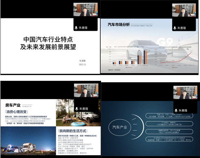Click the 中国汽车行业特点 title text
This screenshot has height=158, width=200.
48,39
